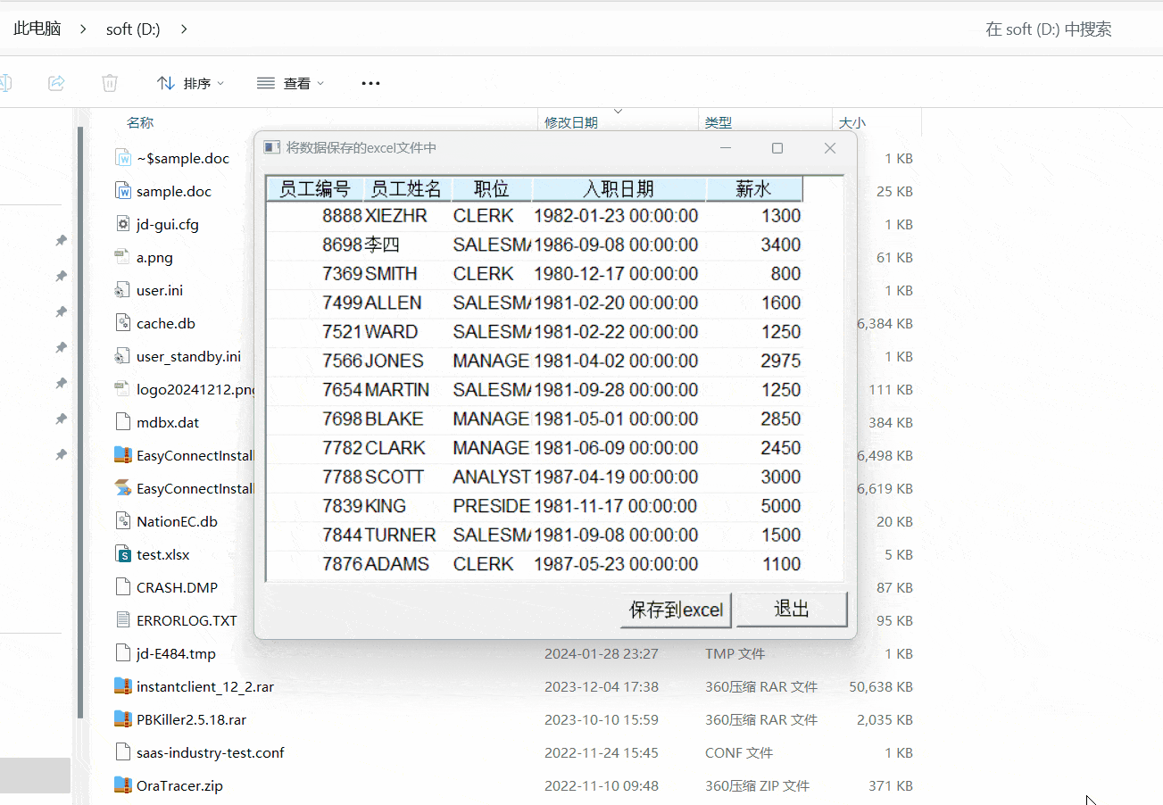Maximize the 将数据保存的excel文件中 dialog

point(777,148)
